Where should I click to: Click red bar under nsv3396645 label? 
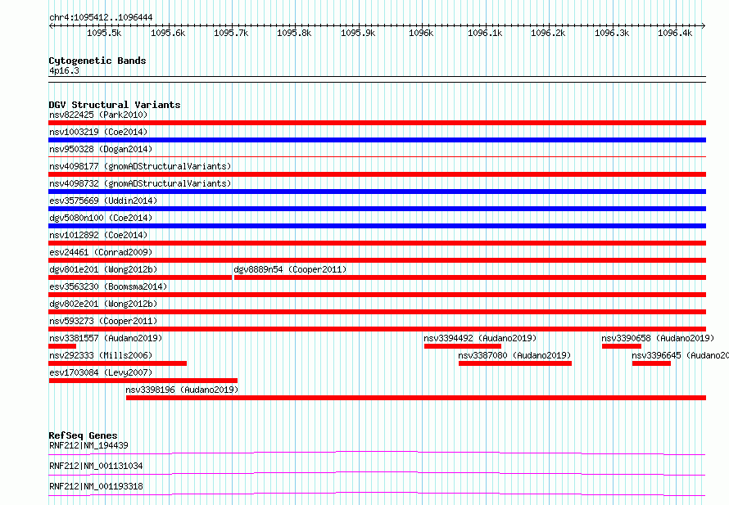(651, 363)
